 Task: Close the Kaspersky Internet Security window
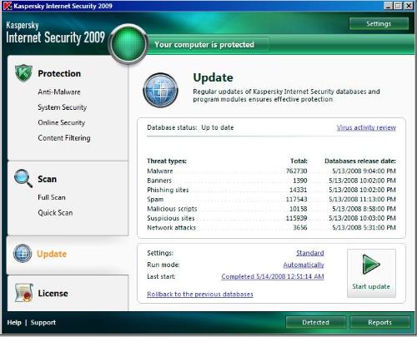409,6
